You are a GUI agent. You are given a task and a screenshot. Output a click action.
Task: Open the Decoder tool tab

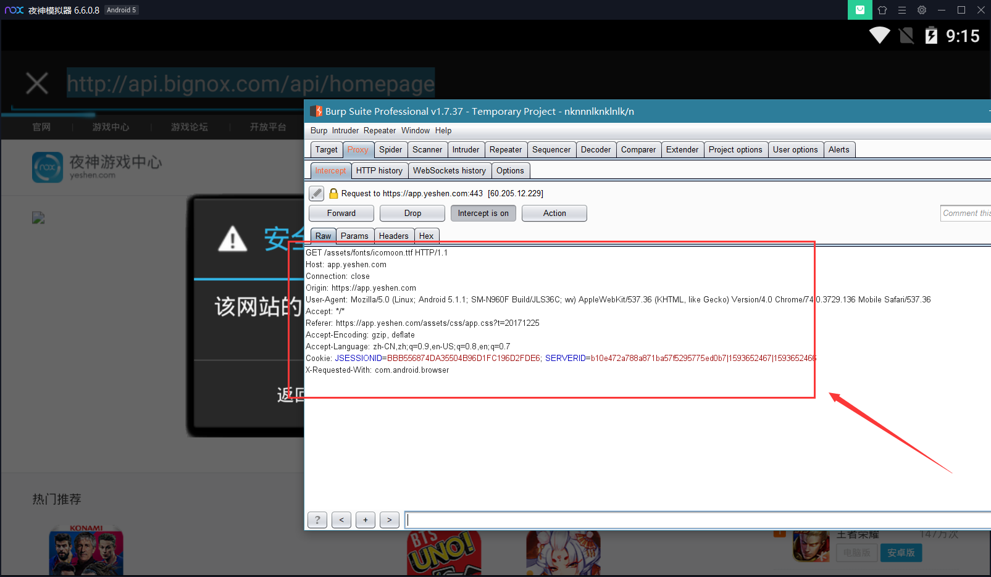click(596, 149)
